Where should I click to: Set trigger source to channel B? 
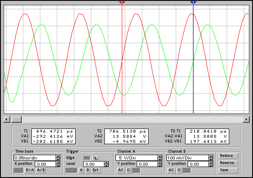coord(88,170)
